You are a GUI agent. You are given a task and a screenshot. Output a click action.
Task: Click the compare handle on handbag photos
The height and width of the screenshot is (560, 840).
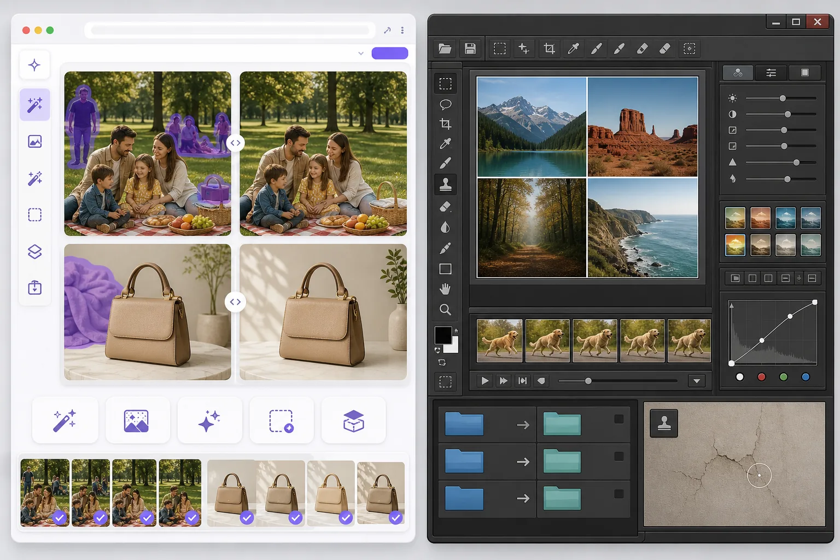(x=235, y=302)
